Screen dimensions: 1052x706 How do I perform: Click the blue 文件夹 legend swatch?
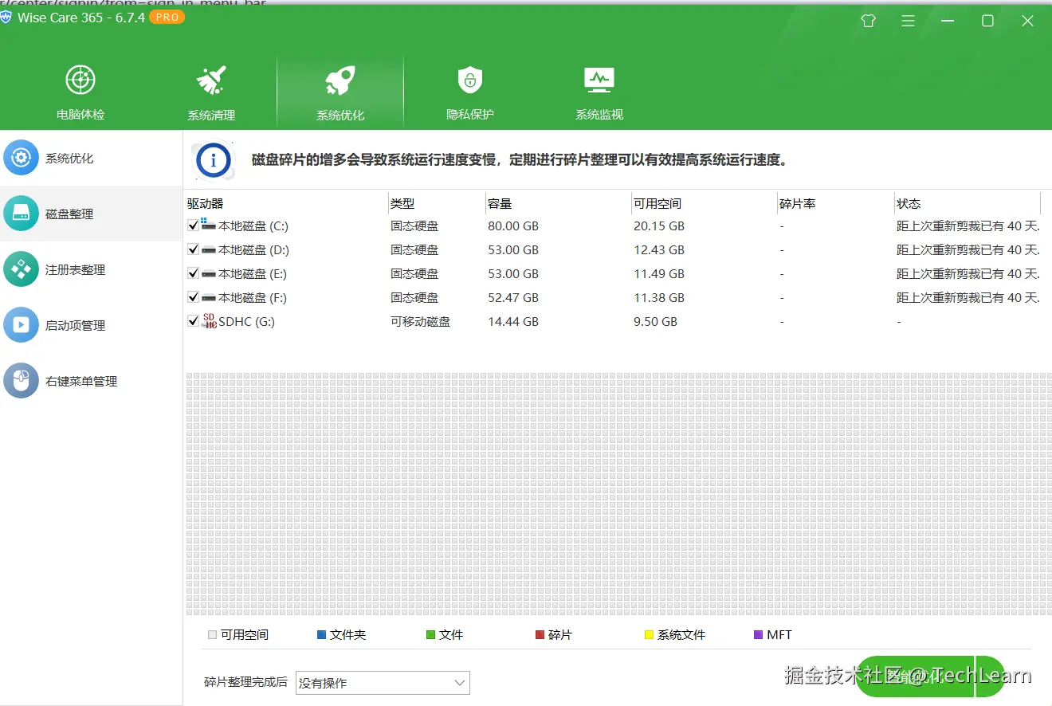321,635
